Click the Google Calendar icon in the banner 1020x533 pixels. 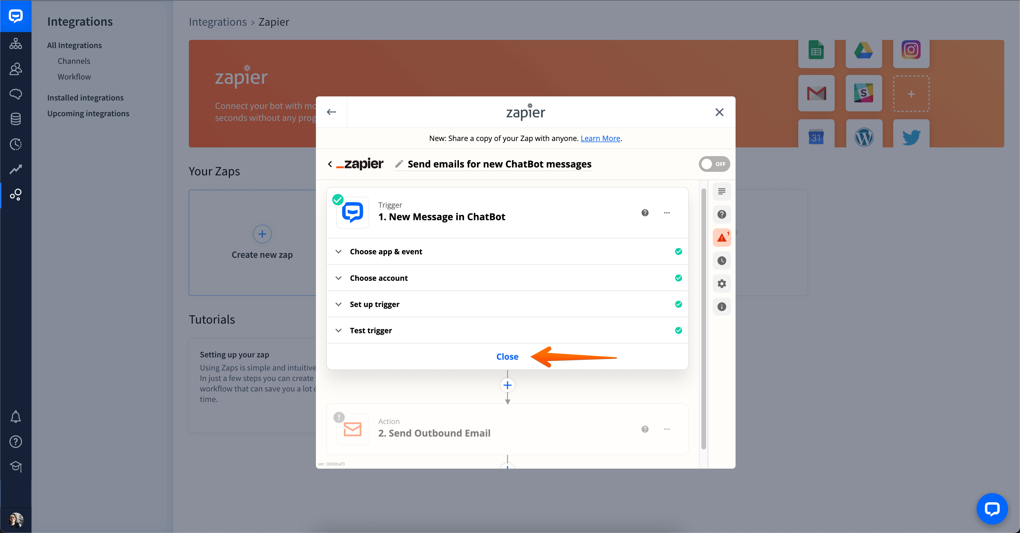pos(816,137)
